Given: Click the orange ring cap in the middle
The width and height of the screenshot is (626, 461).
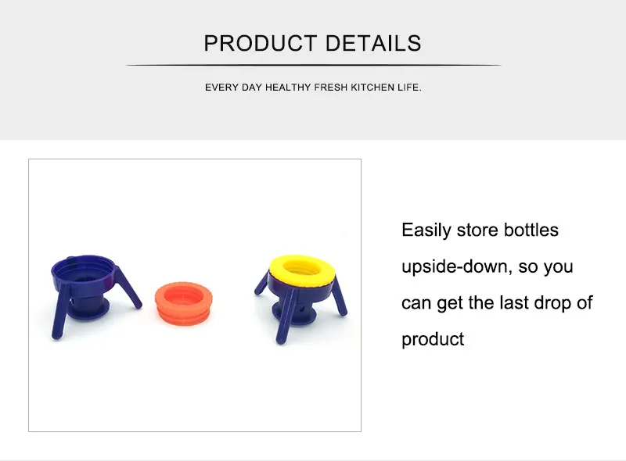Looking at the screenshot, I should pos(184,304).
